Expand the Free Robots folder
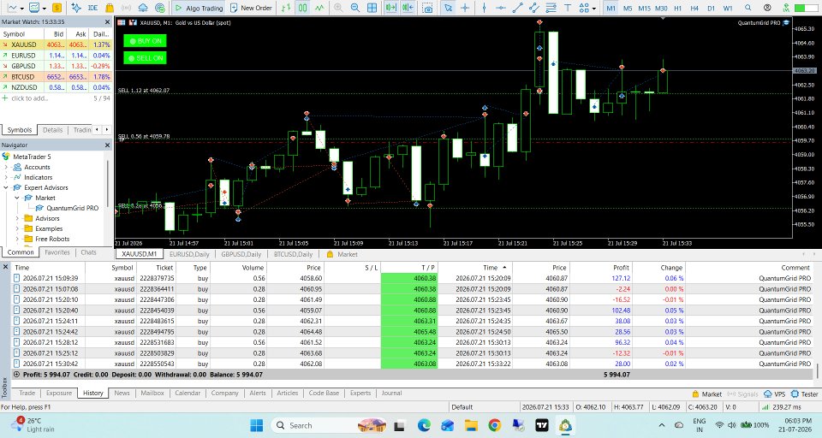This screenshot has height=438, width=822. 17,239
